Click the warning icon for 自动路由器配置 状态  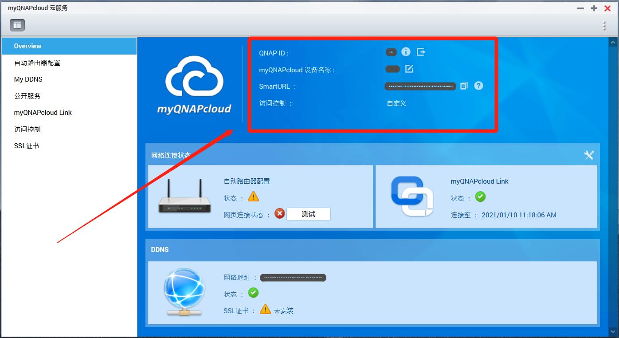point(253,198)
